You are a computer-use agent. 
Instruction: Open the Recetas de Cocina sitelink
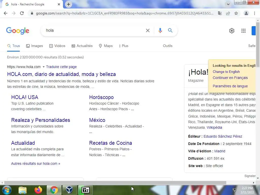point(111,143)
